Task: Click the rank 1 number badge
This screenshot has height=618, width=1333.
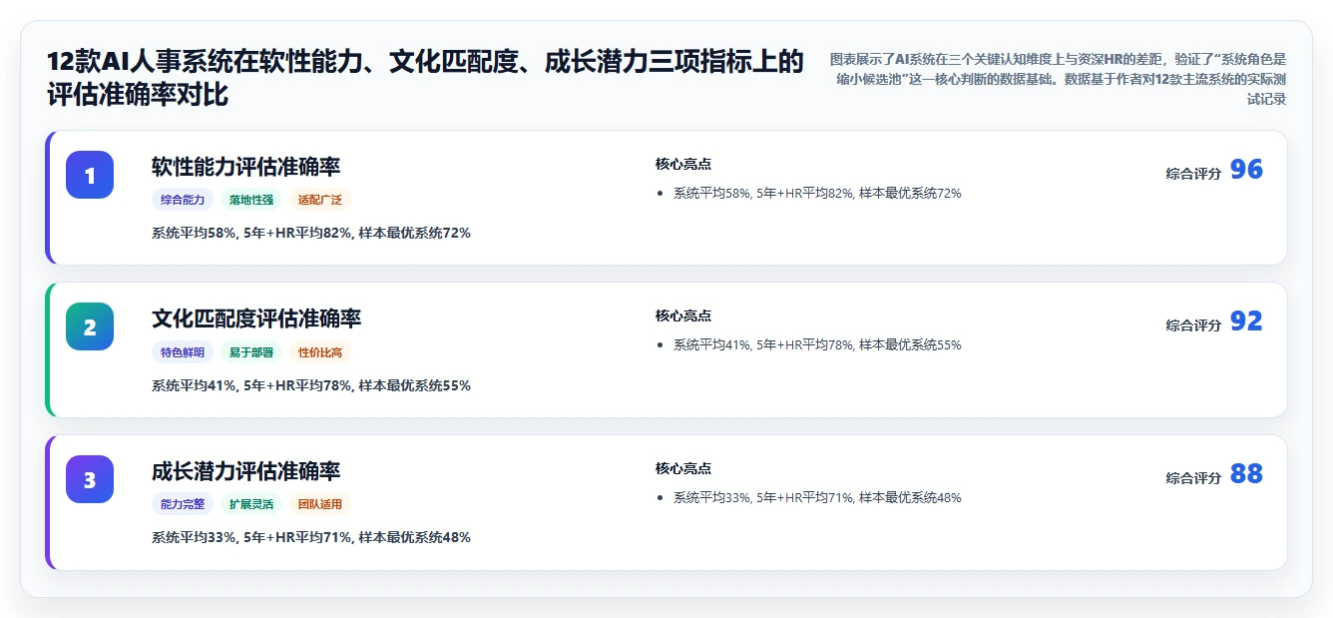Action: click(x=90, y=175)
